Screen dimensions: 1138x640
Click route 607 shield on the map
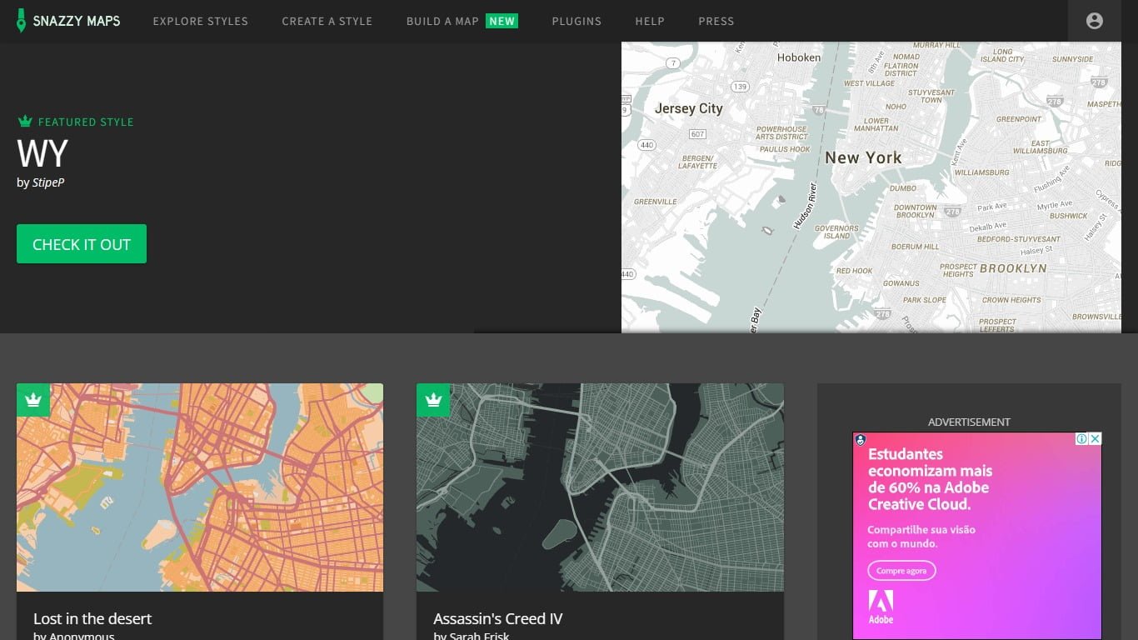click(x=698, y=134)
